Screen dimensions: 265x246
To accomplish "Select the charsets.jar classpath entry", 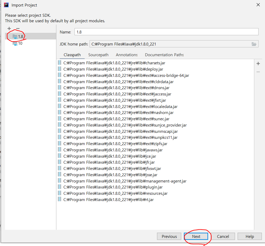I will (x=155, y=63).
